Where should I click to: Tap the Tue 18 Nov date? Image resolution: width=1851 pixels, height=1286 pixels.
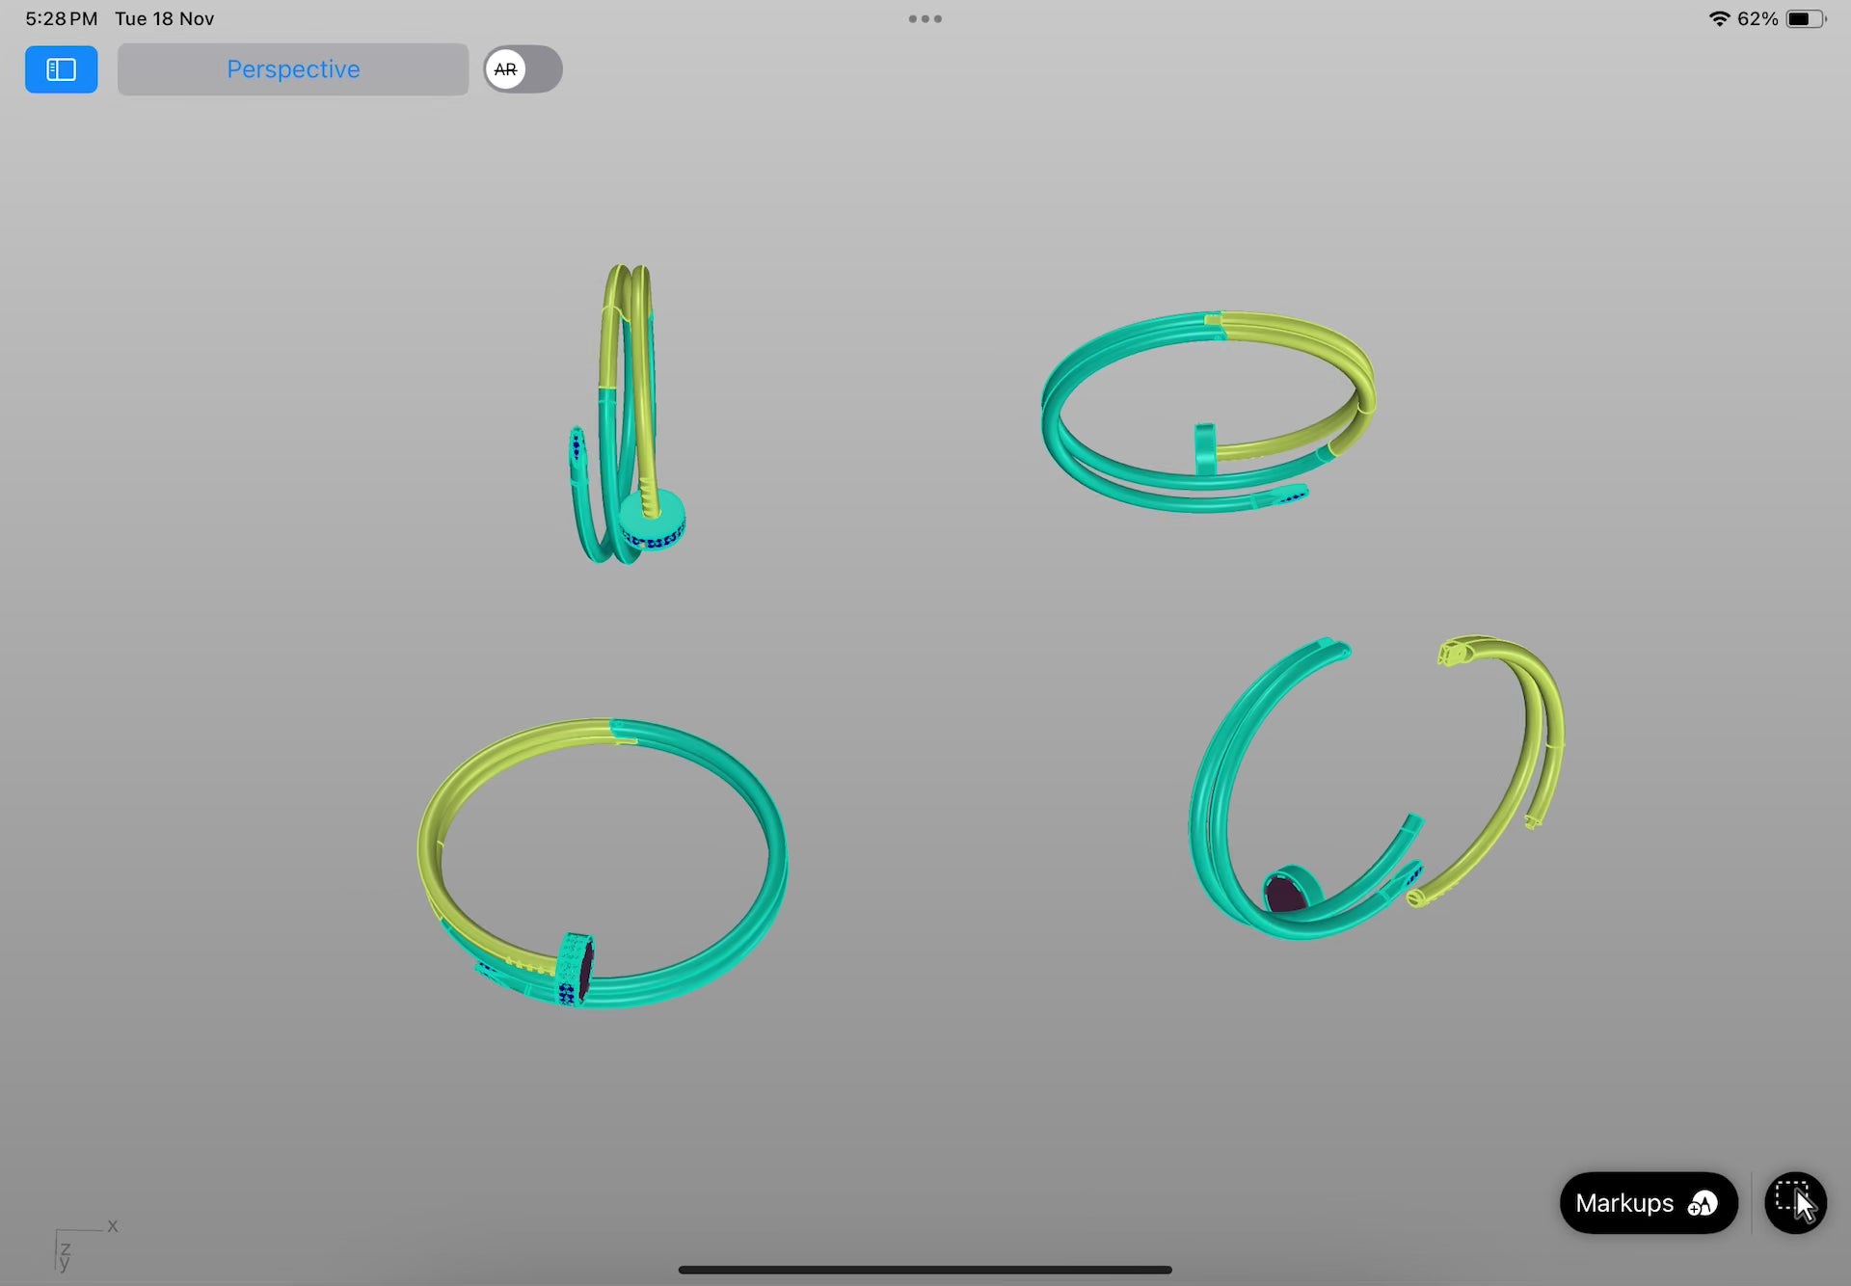coord(164,18)
